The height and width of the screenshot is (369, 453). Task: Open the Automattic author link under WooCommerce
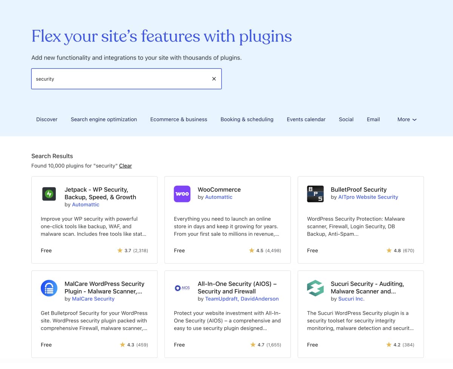(219, 197)
